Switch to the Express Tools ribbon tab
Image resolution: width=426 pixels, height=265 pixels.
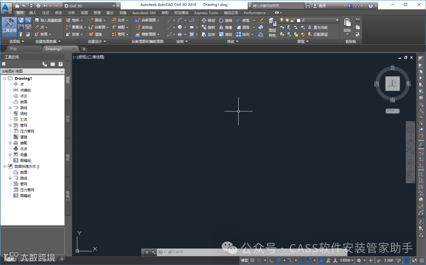(x=206, y=13)
